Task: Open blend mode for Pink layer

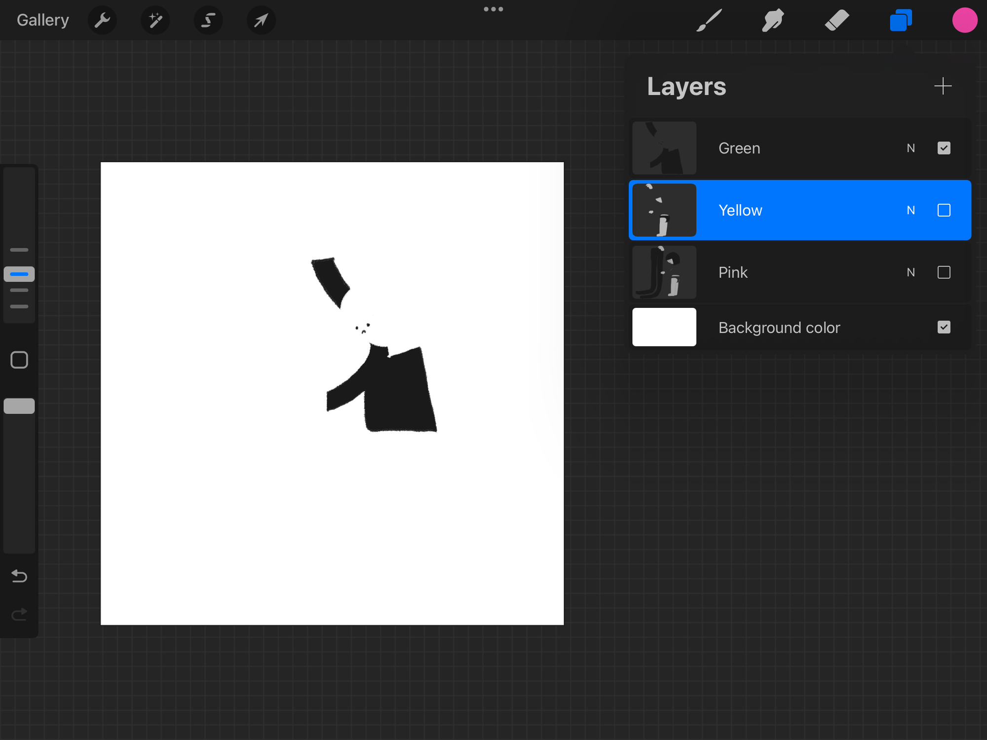Action: (911, 272)
